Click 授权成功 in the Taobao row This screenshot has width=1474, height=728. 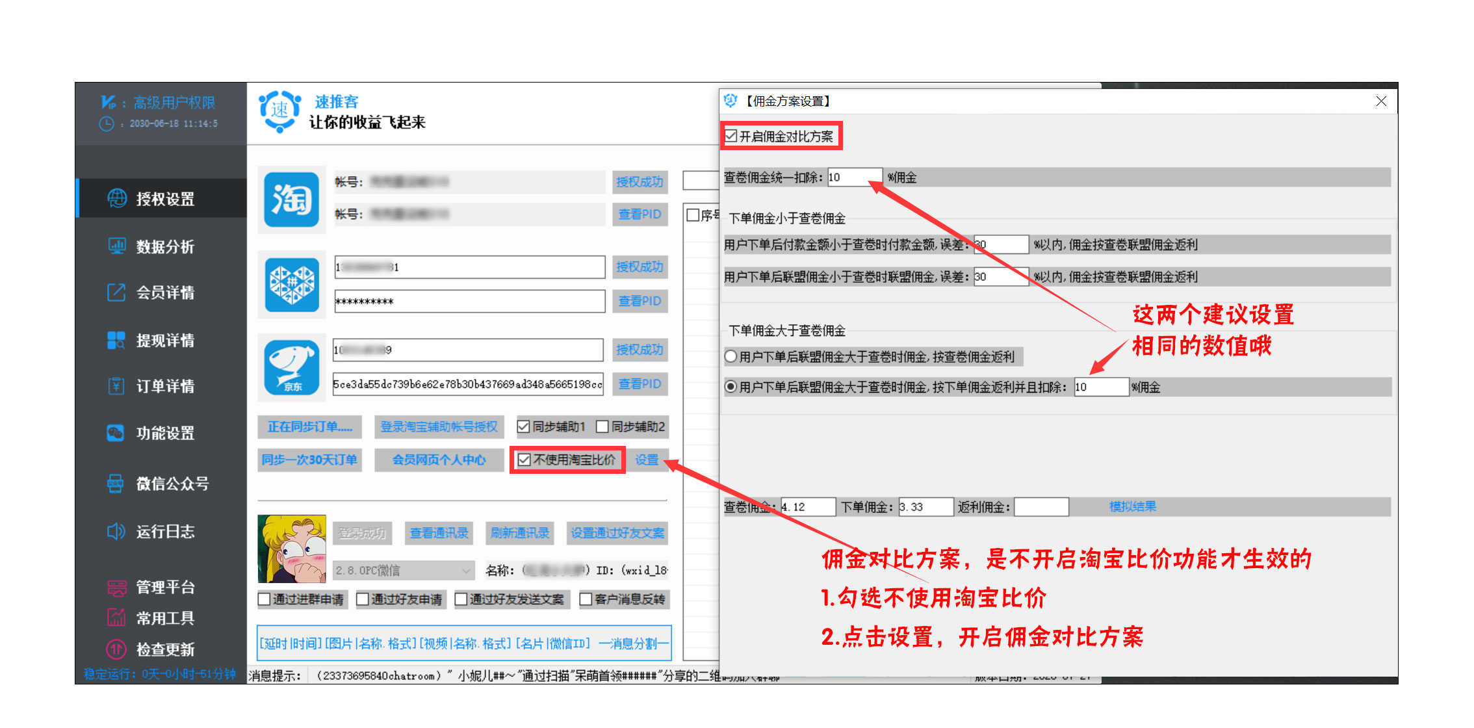pos(640,182)
